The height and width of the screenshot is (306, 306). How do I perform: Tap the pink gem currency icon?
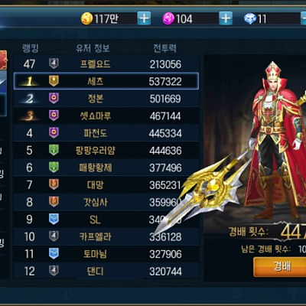(168, 19)
